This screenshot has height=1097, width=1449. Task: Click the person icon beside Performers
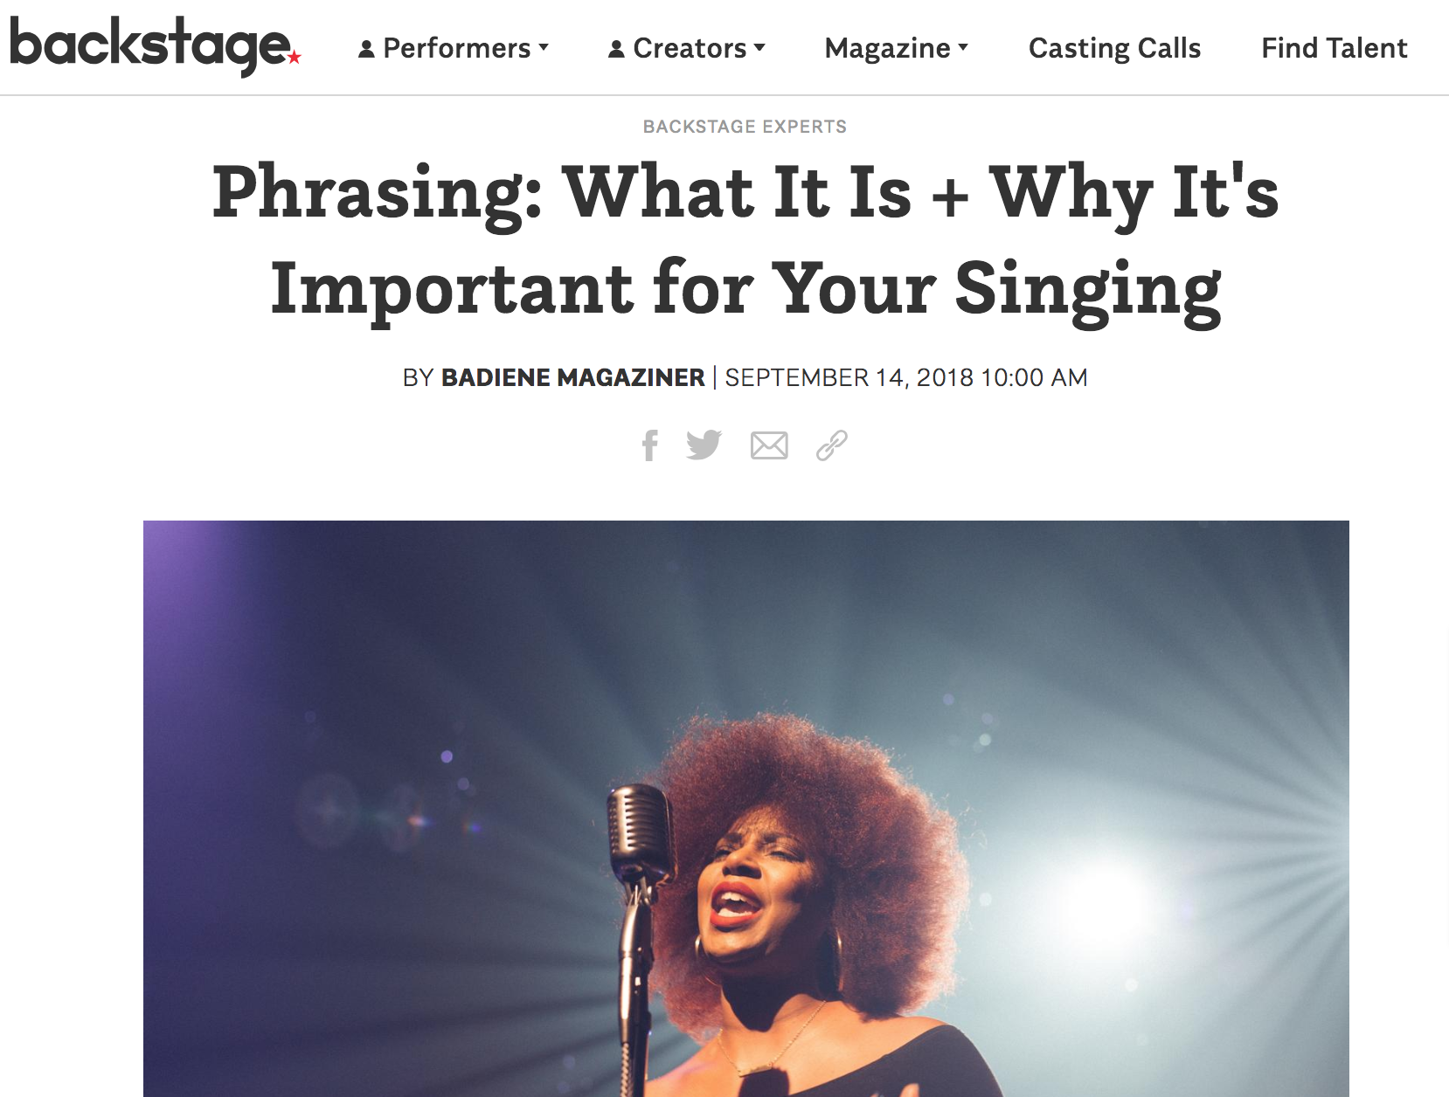coord(366,49)
